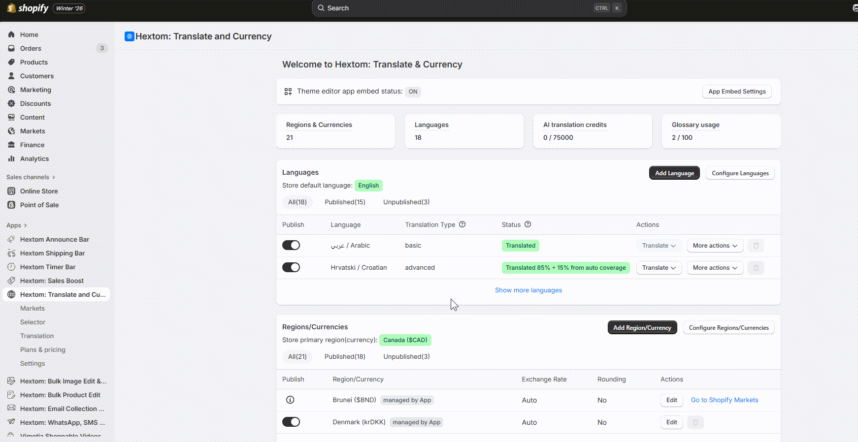Open Orders via its sidebar icon
The image size is (858, 442).
tap(11, 48)
